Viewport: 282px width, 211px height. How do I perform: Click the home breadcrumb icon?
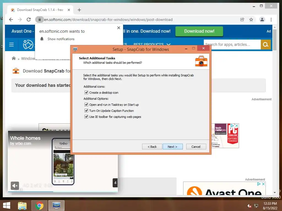[x=14, y=58]
